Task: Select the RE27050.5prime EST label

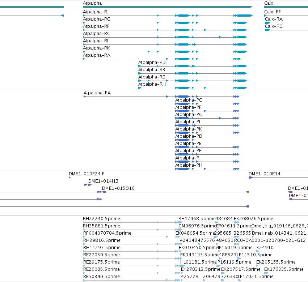Action: 101,255
